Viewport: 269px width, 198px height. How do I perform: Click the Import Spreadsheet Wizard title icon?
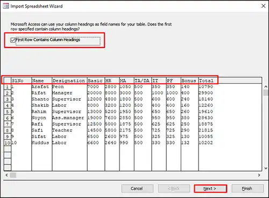point(6,6)
